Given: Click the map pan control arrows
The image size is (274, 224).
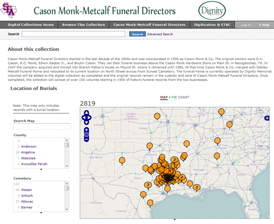Looking at the screenshot, I should click(86, 117).
